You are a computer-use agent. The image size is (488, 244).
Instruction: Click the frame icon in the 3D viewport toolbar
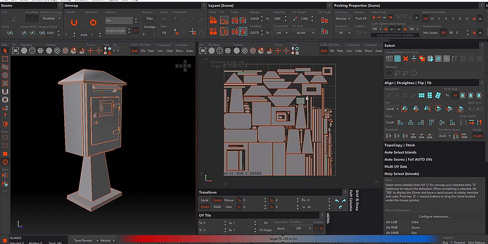tap(15, 51)
